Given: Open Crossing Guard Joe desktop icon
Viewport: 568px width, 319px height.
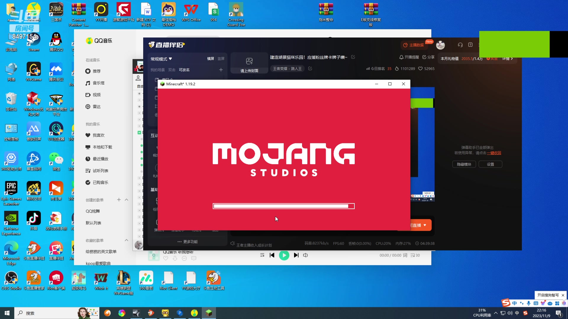Looking at the screenshot, I should coord(236,14).
